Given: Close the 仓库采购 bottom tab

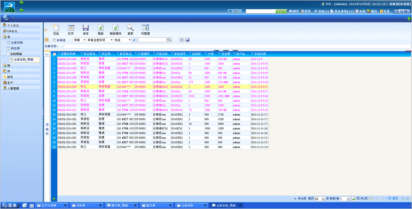Looking at the screenshot, I should pos(206,205).
